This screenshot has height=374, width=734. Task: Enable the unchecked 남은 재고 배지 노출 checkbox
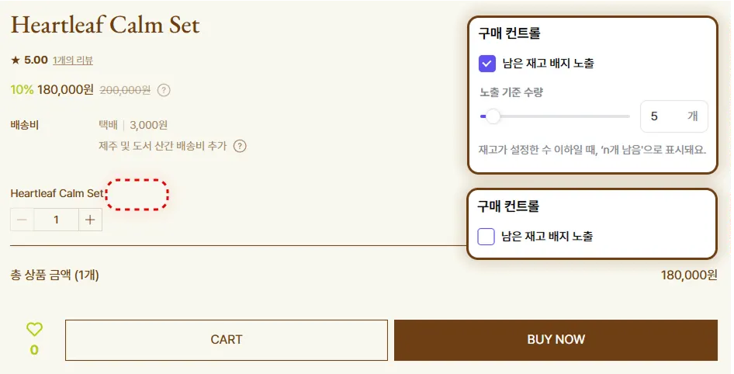pyautogui.click(x=486, y=236)
